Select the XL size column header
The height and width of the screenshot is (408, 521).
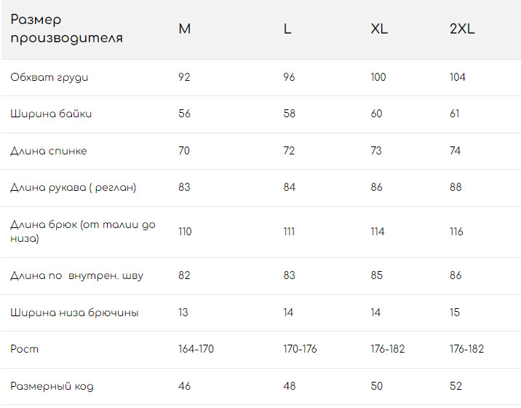point(379,29)
